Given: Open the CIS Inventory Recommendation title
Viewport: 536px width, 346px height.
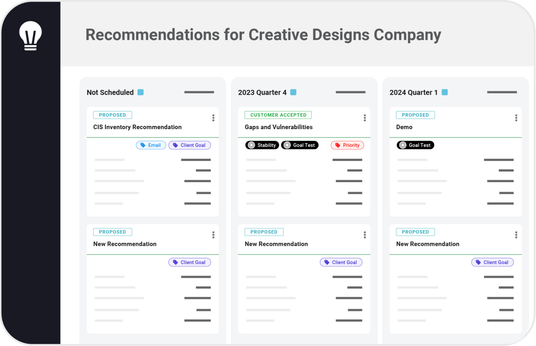Looking at the screenshot, I should (x=137, y=127).
